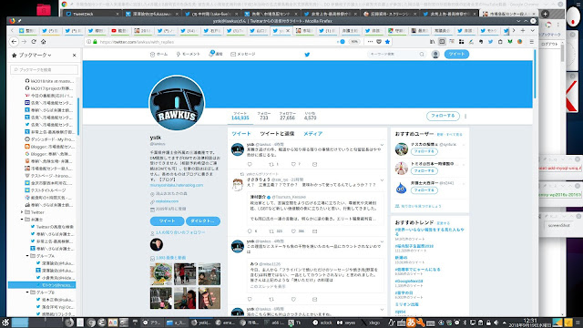Expand the Twitter bookmark folder

tap(22, 212)
